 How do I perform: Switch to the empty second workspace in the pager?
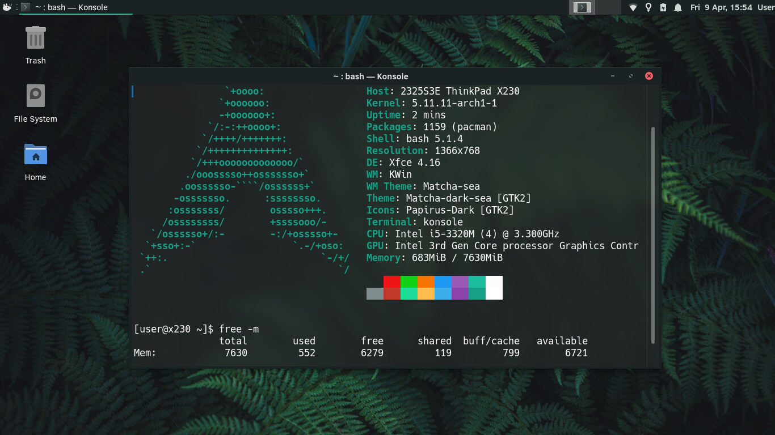point(608,7)
